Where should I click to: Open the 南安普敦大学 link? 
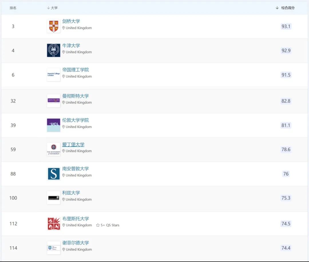(x=76, y=168)
